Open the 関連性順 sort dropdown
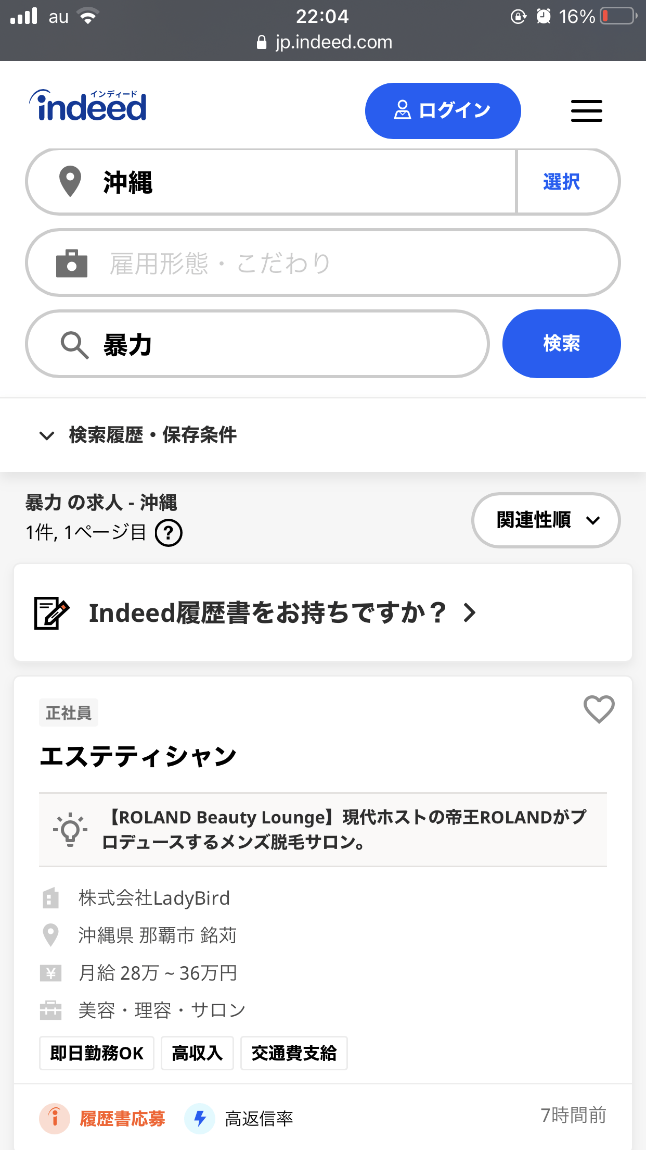This screenshot has width=646, height=1150. tap(546, 520)
